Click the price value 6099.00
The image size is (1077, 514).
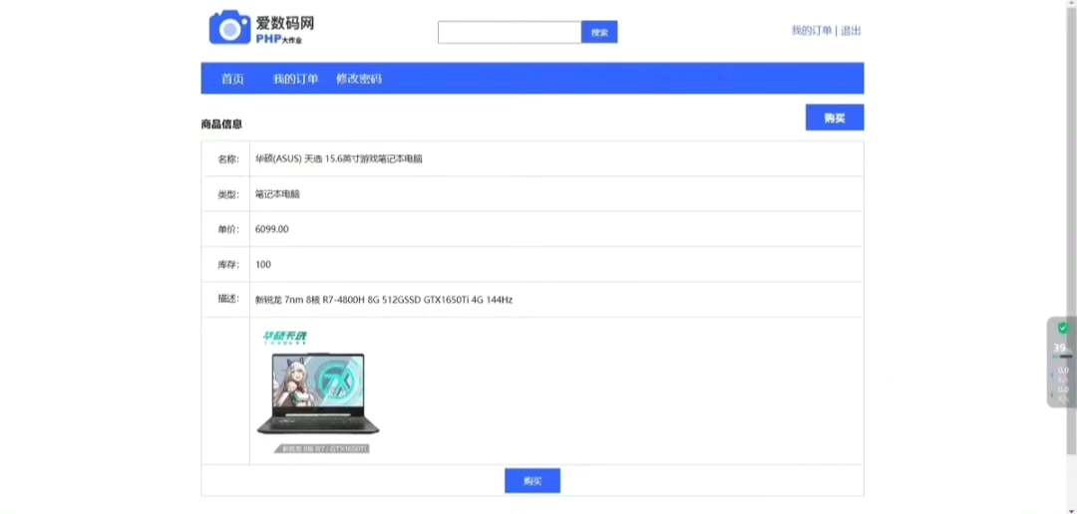click(271, 229)
